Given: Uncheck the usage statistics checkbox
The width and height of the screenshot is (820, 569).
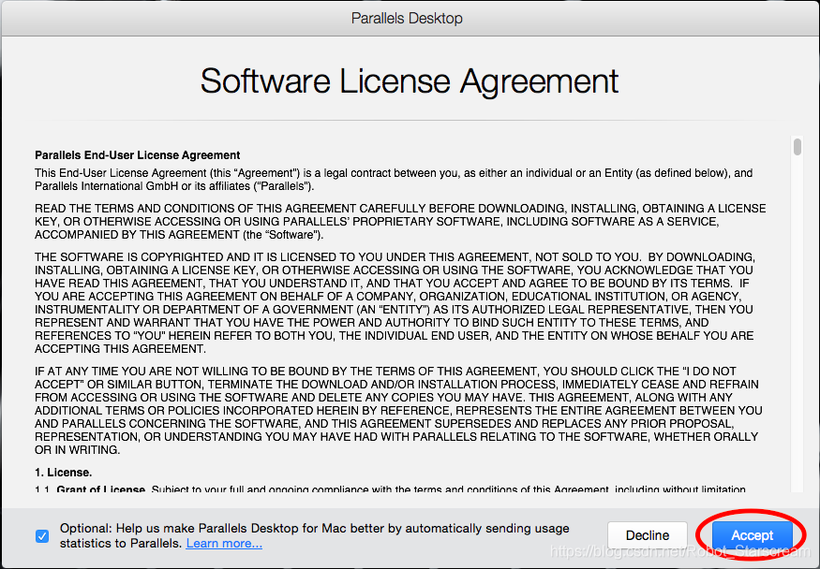Looking at the screenshot, I should pos(42,536).
